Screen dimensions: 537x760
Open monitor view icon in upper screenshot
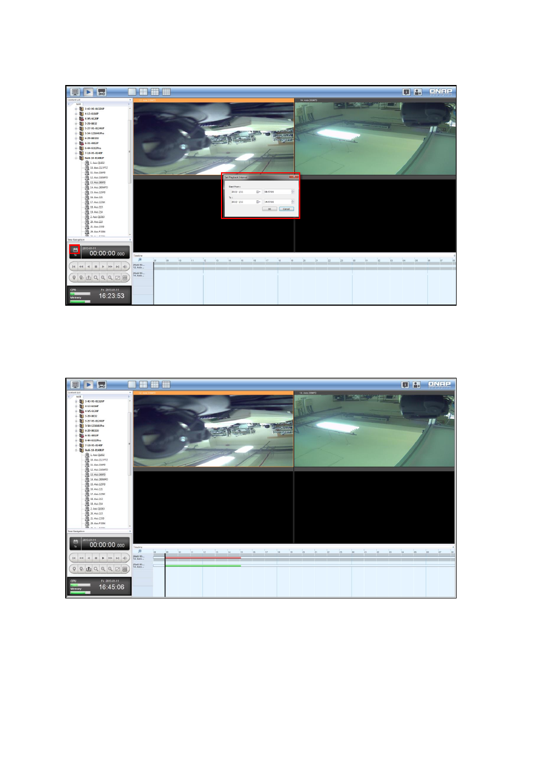pyautogui.click(x=75, y=92)
